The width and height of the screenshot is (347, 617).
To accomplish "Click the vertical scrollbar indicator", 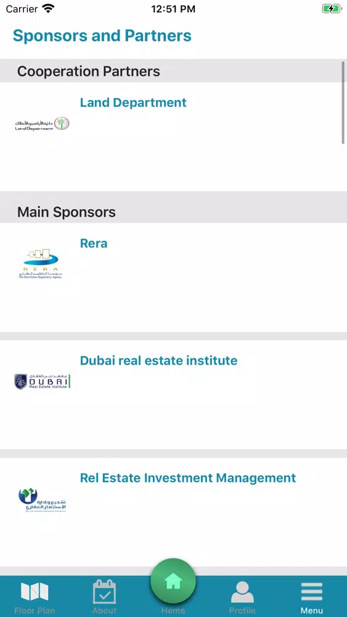I will [x=343, y=102].
